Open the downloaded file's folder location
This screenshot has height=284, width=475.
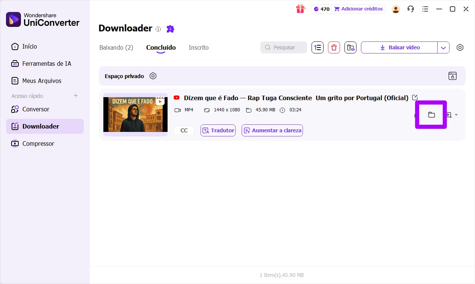431,115
